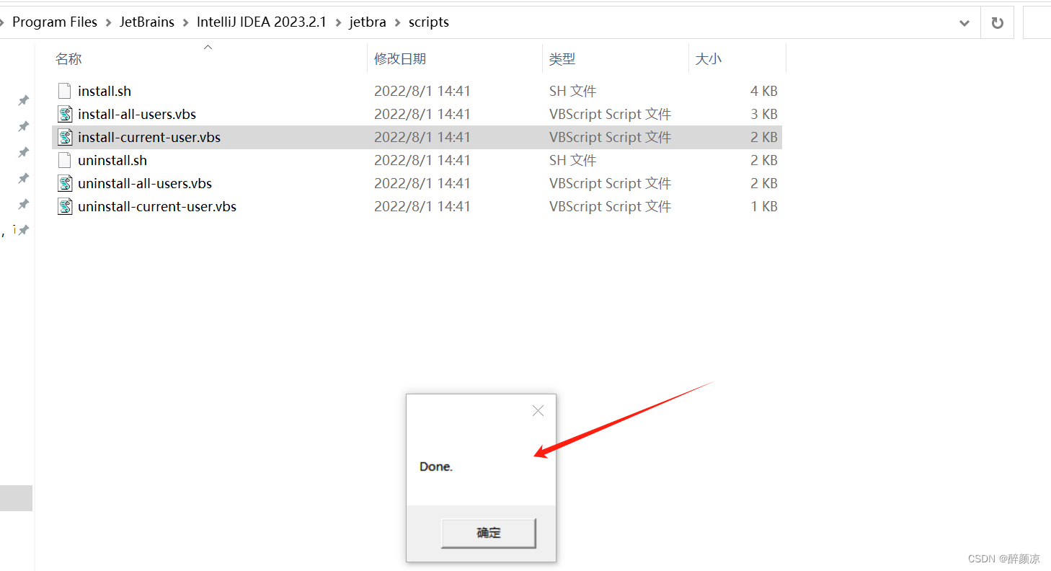Image resolution: width=1051 pixels, height=571 pixels.
Task: Sort files by 大小 column
Action: [737, 59]
